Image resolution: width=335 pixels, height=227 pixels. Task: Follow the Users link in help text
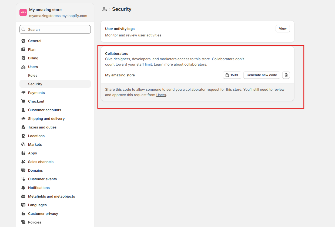pos(161,95)
